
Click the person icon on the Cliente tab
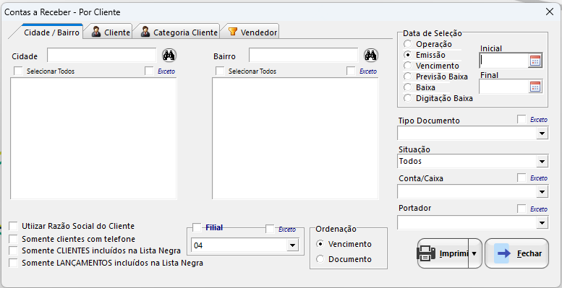tap(96, 32)
